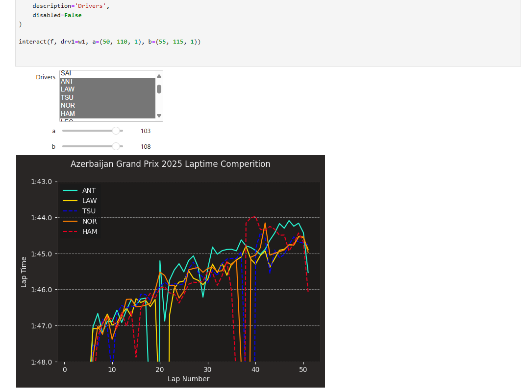Screen dimensions: 526x391
Task: Click the description='Drivers' code line
Action: [71, 6]
